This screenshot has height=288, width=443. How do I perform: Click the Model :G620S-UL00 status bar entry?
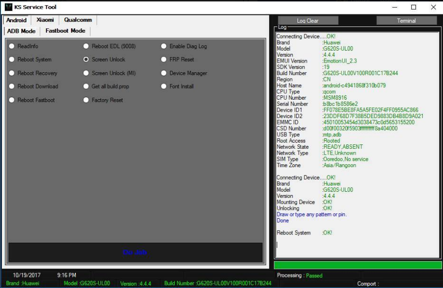[87, 283]
